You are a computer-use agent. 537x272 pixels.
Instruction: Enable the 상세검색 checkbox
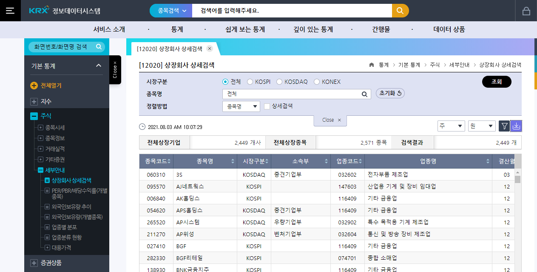point(267,106)
